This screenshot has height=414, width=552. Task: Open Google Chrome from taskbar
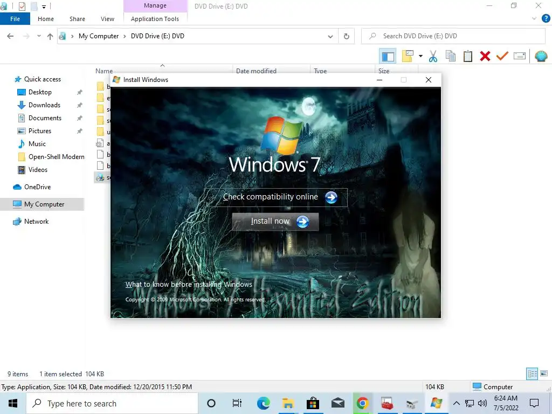362,403
